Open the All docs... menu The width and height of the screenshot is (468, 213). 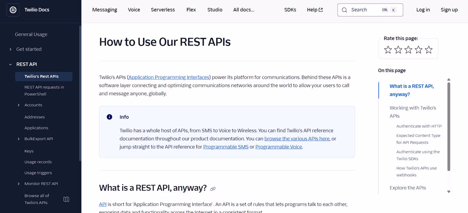click(244, 10)
